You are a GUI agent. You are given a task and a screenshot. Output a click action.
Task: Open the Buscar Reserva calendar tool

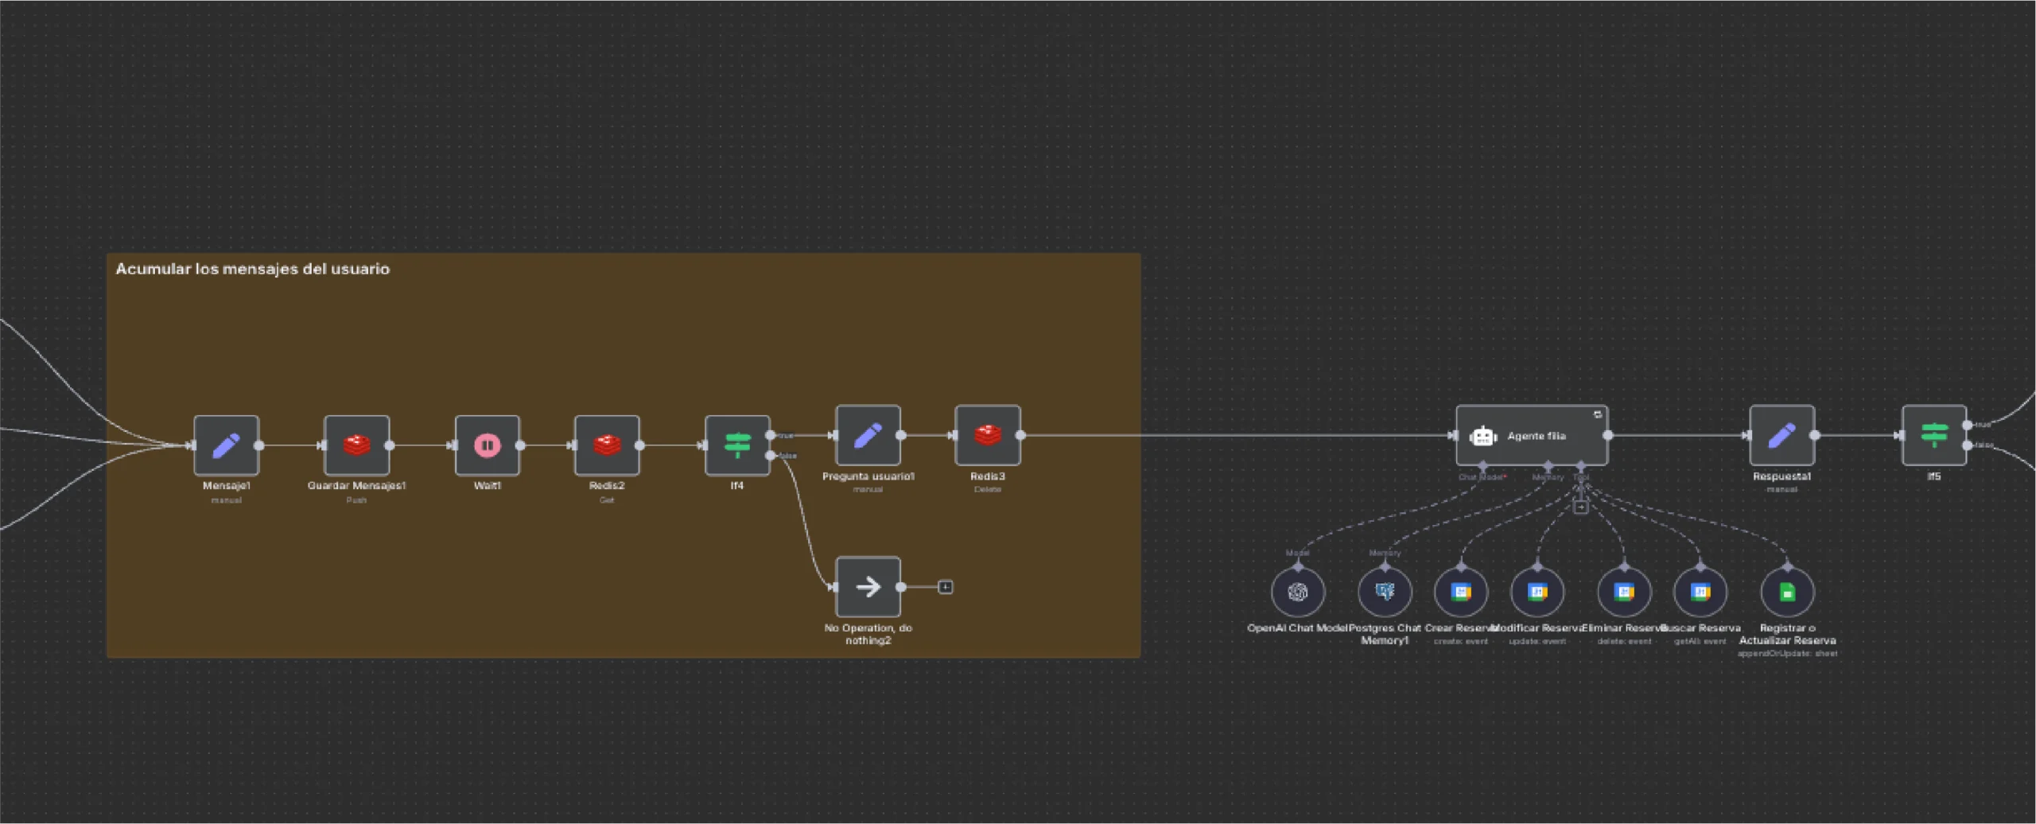point(1700,592)
